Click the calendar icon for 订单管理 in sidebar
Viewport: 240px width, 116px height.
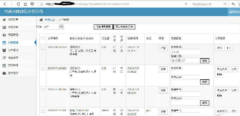click(4, 43)
